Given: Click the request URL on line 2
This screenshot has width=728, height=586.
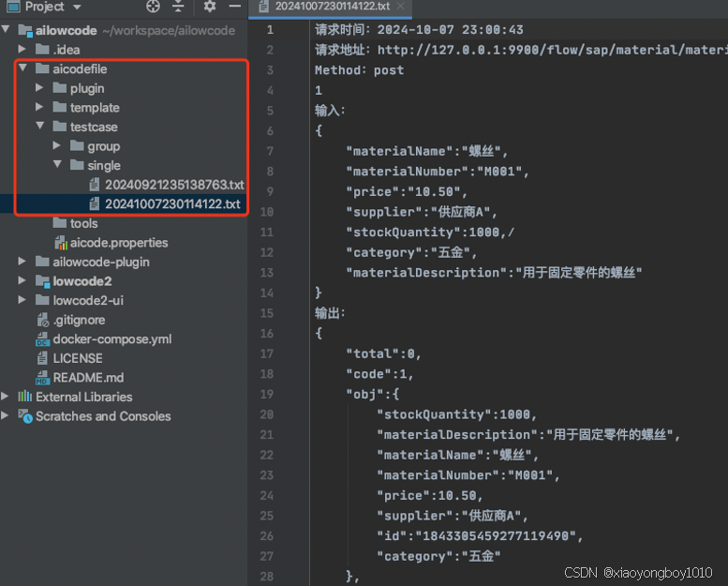Looking at the screenshot, I should coord(553,50).
